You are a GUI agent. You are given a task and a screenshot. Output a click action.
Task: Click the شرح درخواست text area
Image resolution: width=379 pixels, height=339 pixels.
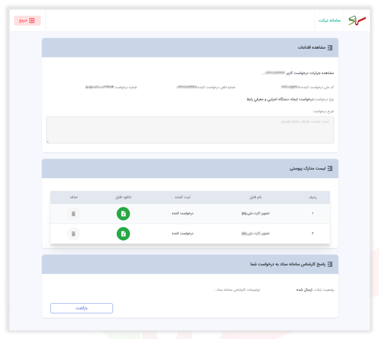pyautogui.click(x=190, y=130)
